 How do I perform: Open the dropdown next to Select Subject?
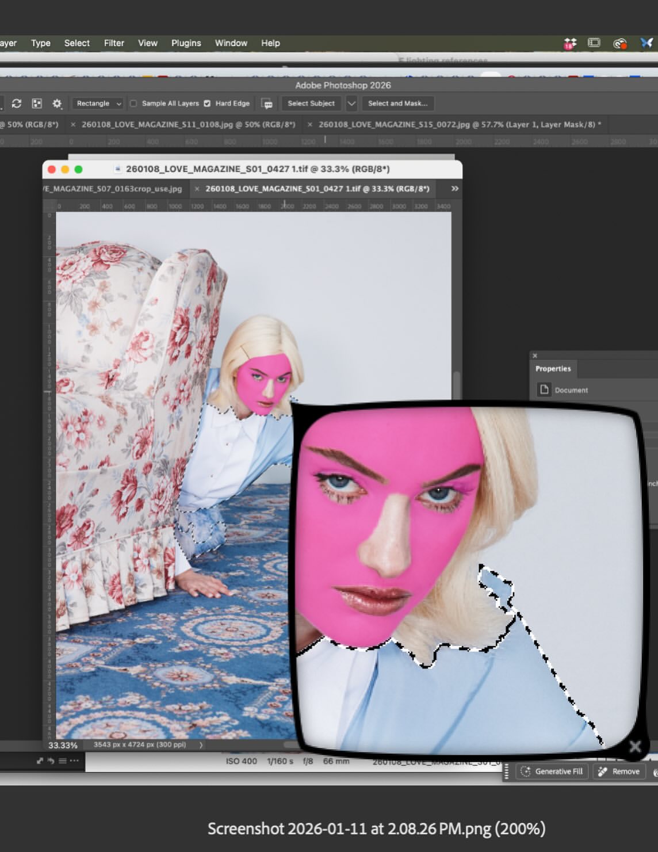pos(351,104)
